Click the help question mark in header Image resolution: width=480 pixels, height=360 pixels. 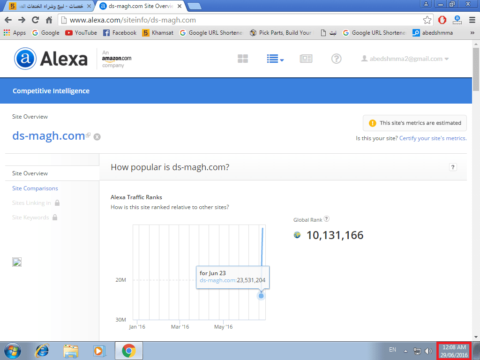click(336, 59)
